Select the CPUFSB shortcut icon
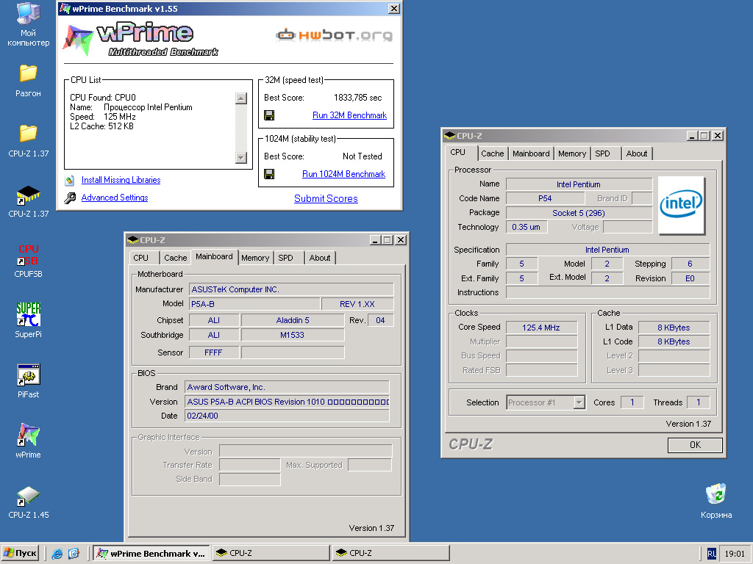This screenshot has height=564, width=753. (29, 255)
